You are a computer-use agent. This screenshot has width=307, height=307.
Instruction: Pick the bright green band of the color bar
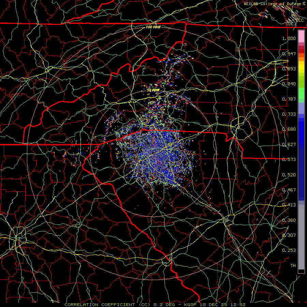pyautogui.click(x=301, y=93)
